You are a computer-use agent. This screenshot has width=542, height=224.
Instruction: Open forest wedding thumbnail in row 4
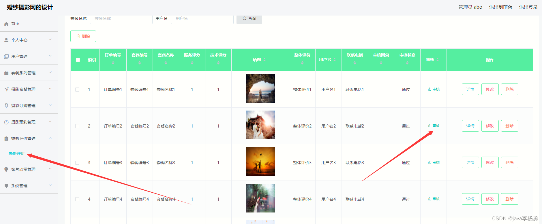[260, 198]
